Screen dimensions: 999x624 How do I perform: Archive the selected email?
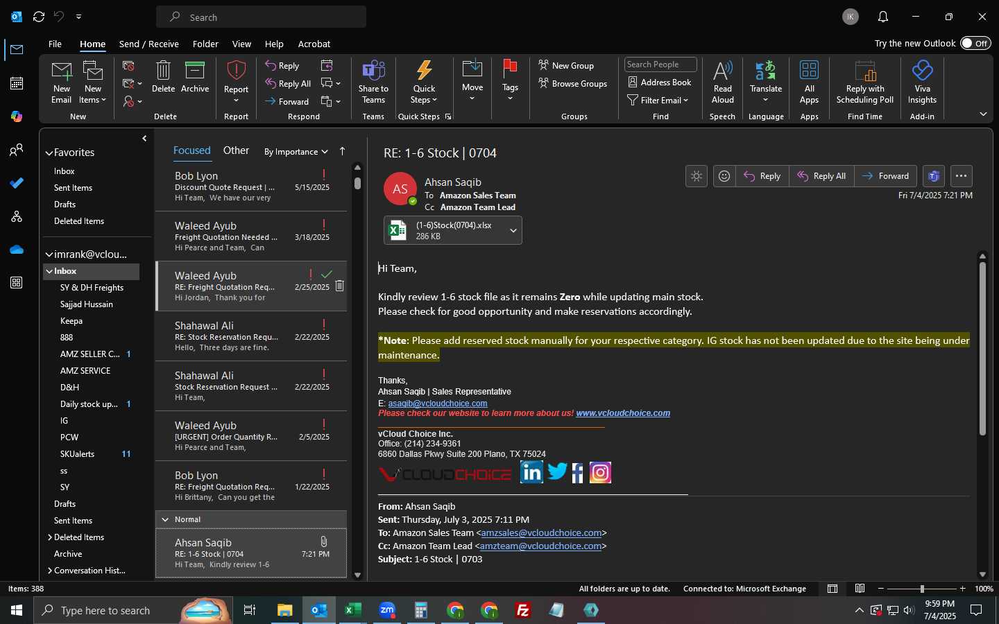(x=195, y=77)
